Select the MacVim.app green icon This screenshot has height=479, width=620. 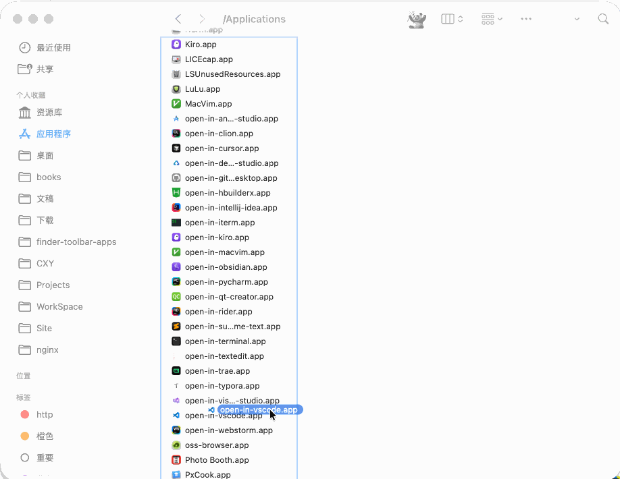coord(176,104)
